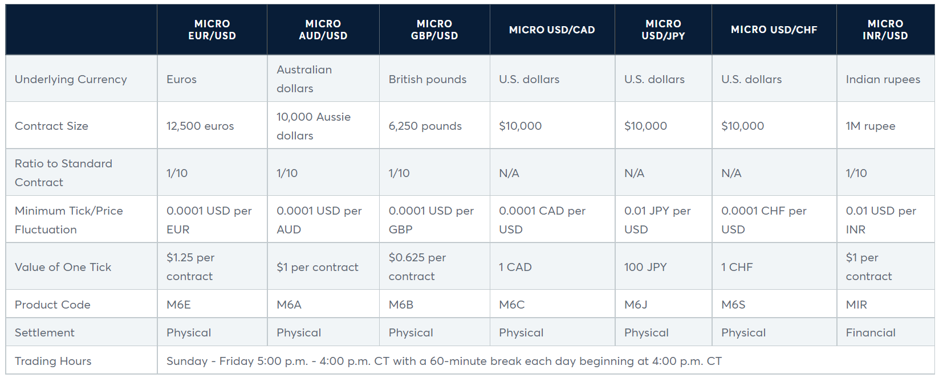Select the Micro AUD/USD column header
The image size is (939, 378).
323,30
